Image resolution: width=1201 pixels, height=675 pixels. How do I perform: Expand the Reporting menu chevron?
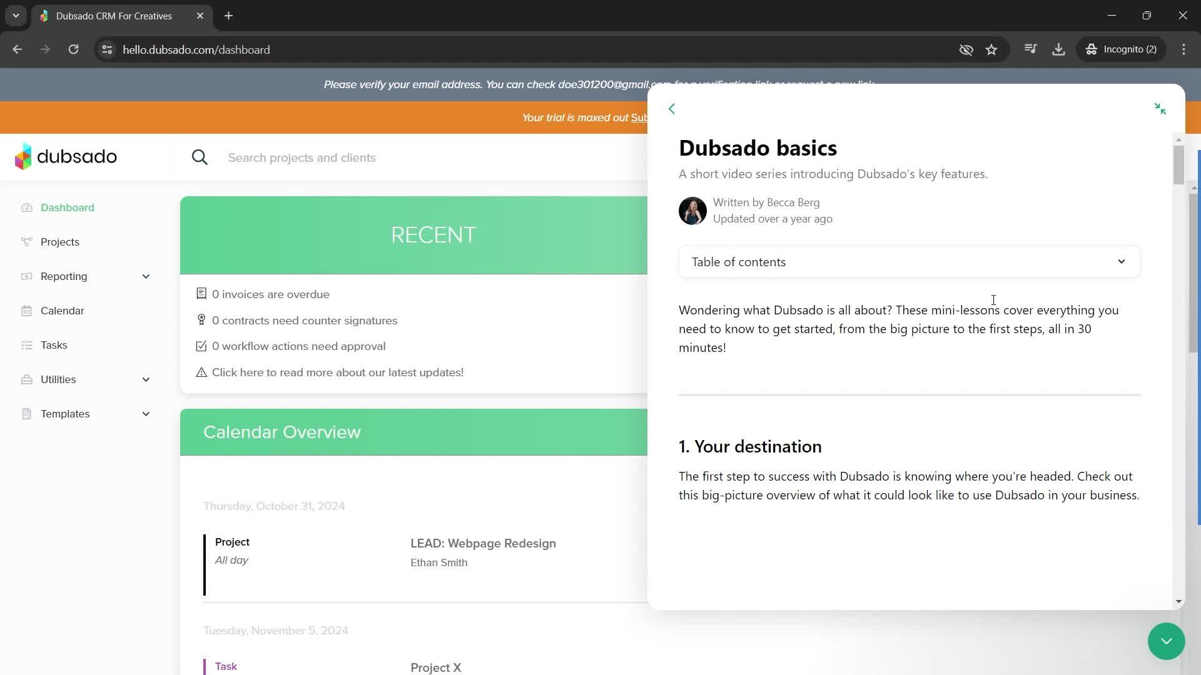point(146,276)
